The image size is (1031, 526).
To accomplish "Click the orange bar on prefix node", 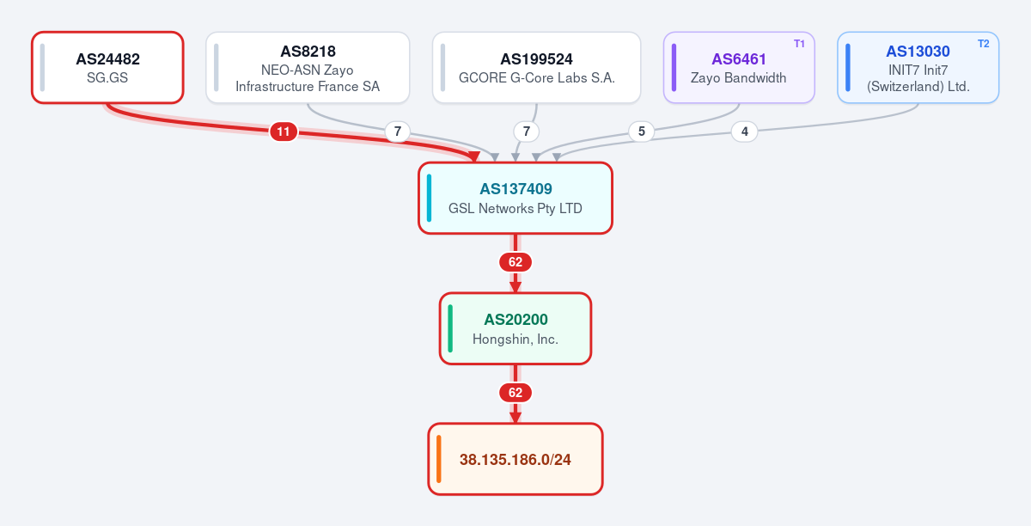I will click(x=438, y=459).
